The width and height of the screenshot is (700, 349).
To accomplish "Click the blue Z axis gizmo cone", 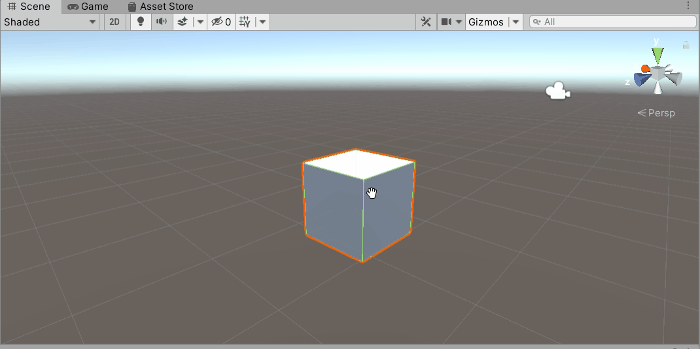I will [x=641, y=79].
